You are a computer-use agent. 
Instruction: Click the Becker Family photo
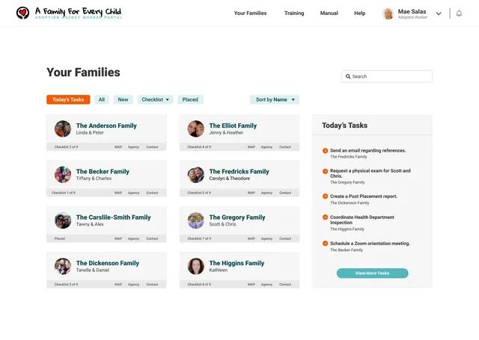click(63, 174)
